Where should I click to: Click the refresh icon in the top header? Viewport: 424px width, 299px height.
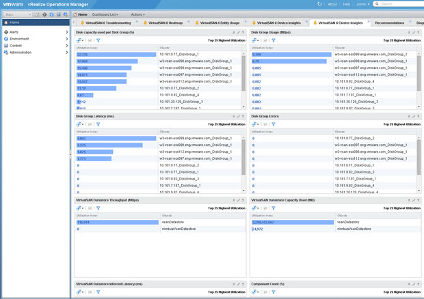[319, 4]
